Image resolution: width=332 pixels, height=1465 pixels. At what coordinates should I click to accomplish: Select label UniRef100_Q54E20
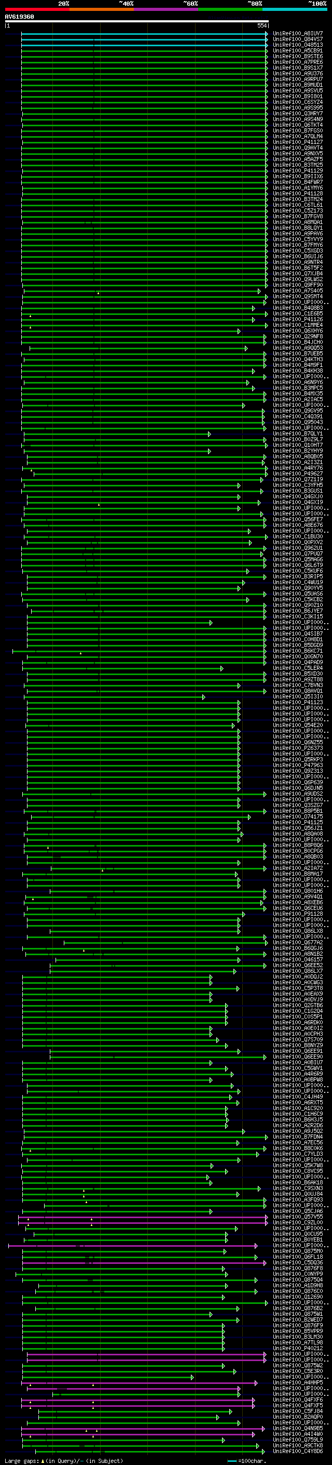[x=297, y=725]
